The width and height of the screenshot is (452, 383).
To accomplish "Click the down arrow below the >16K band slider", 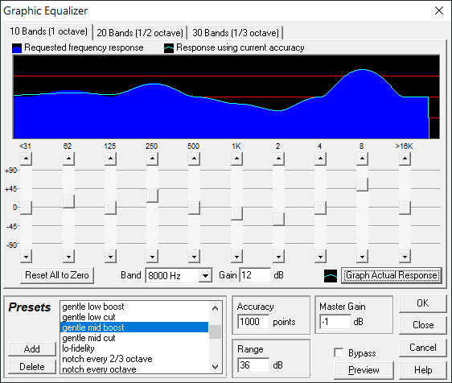I will tap(405, 257).
